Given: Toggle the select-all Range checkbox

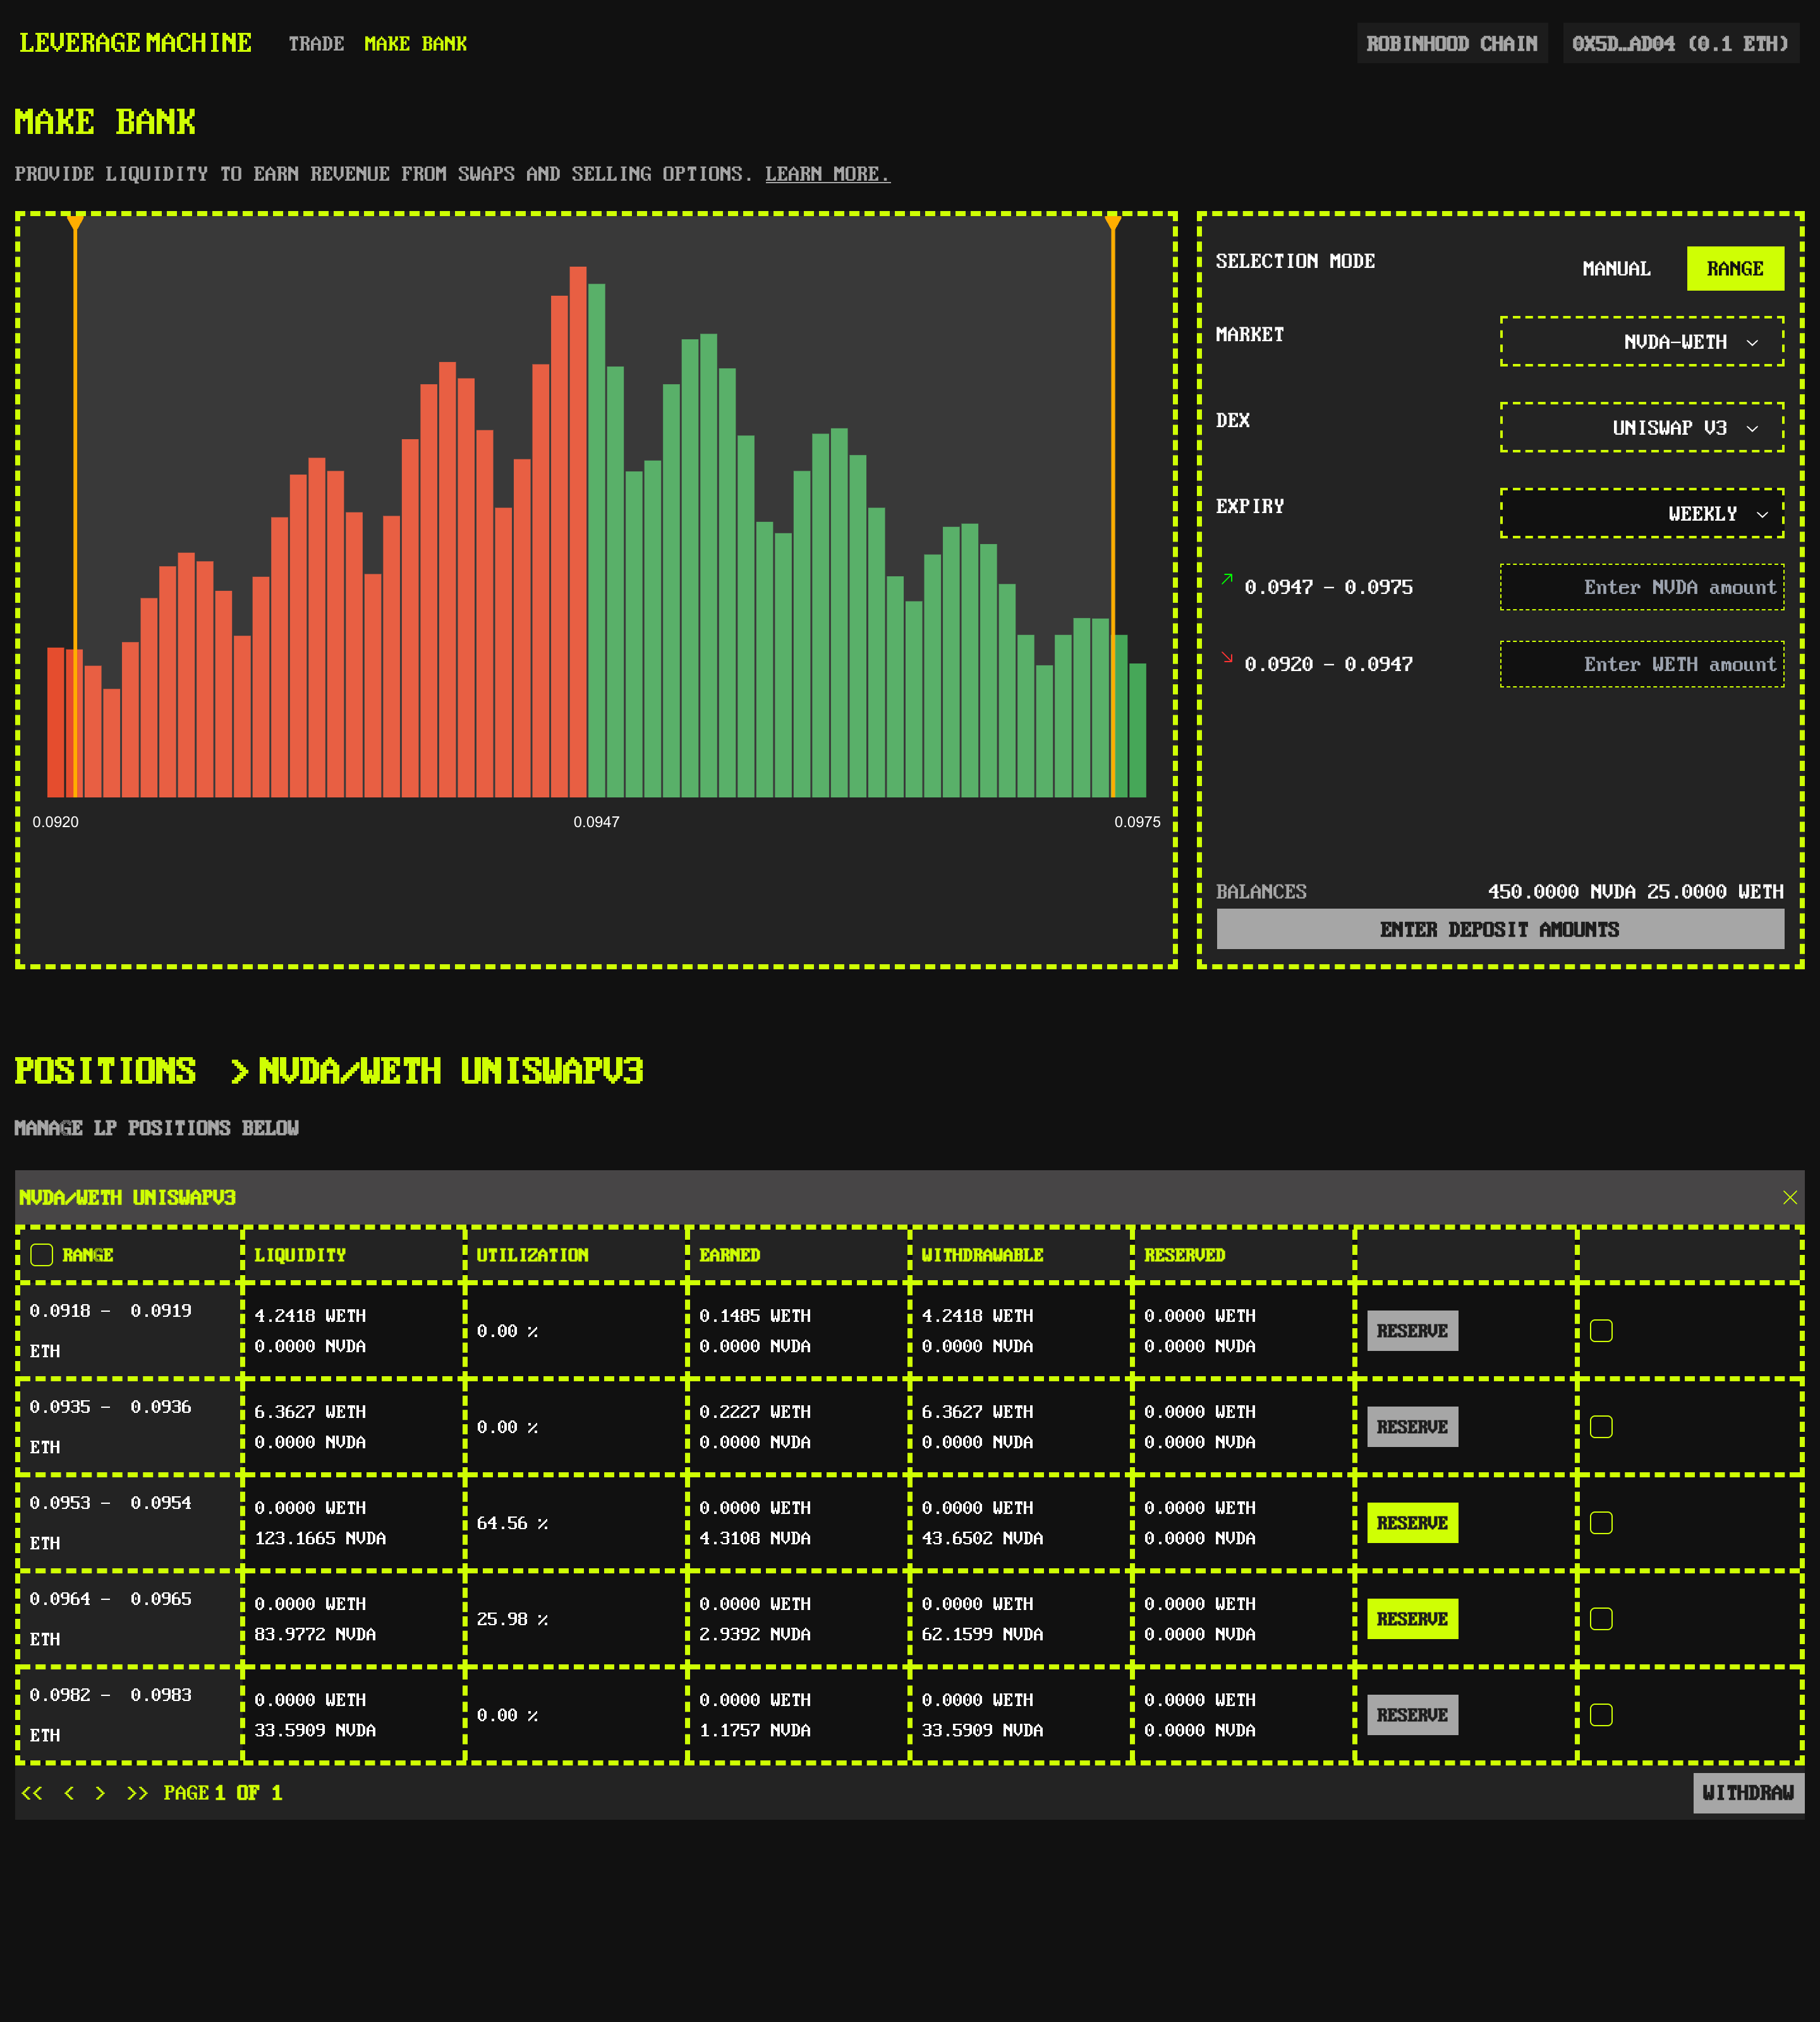Looking at the screenshot, I should (x=42, y=1255).
